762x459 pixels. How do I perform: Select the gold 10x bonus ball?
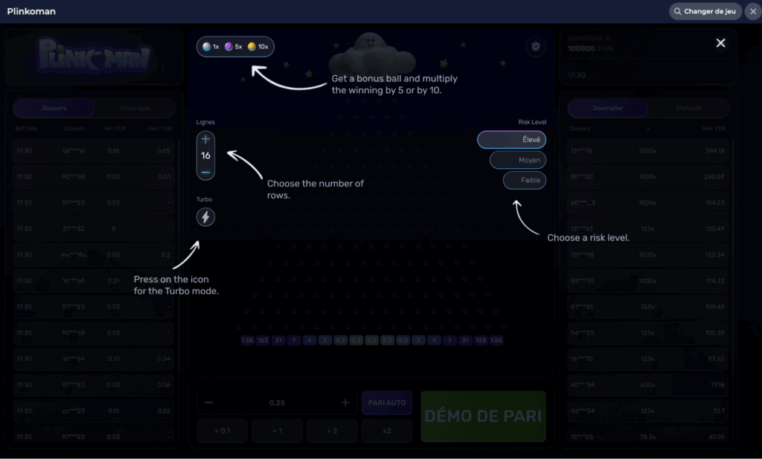(x=257, y=47)
